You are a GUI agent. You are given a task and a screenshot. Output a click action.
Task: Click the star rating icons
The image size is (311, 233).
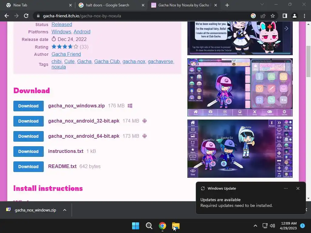(x=65, y=47)
